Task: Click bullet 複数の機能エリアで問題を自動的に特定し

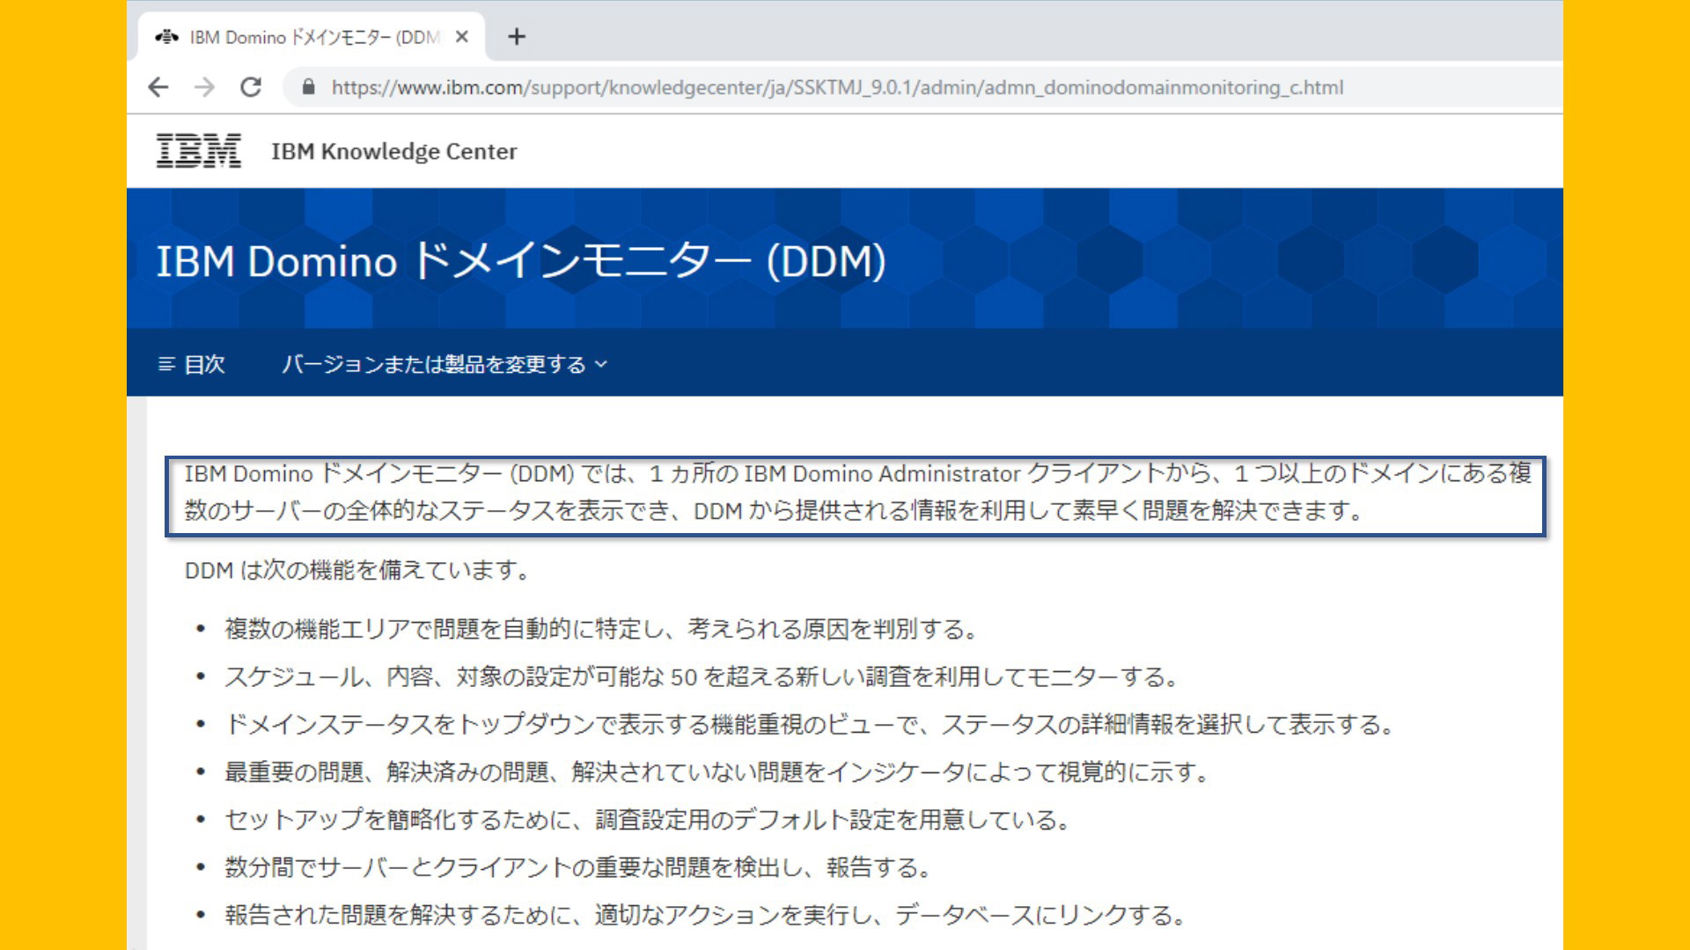Action: pyautogui.click(x=602, y=629)
